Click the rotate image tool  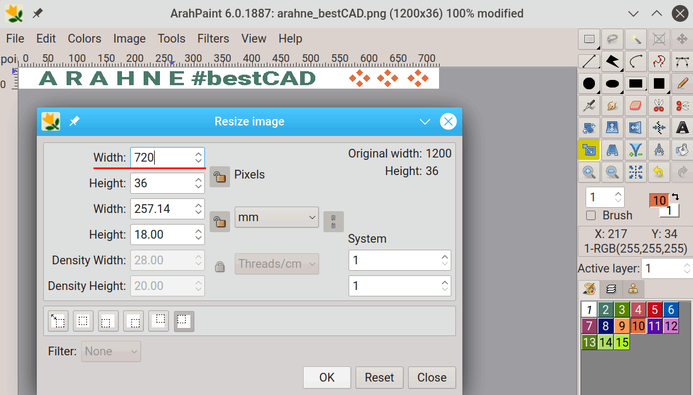(589, 128)
